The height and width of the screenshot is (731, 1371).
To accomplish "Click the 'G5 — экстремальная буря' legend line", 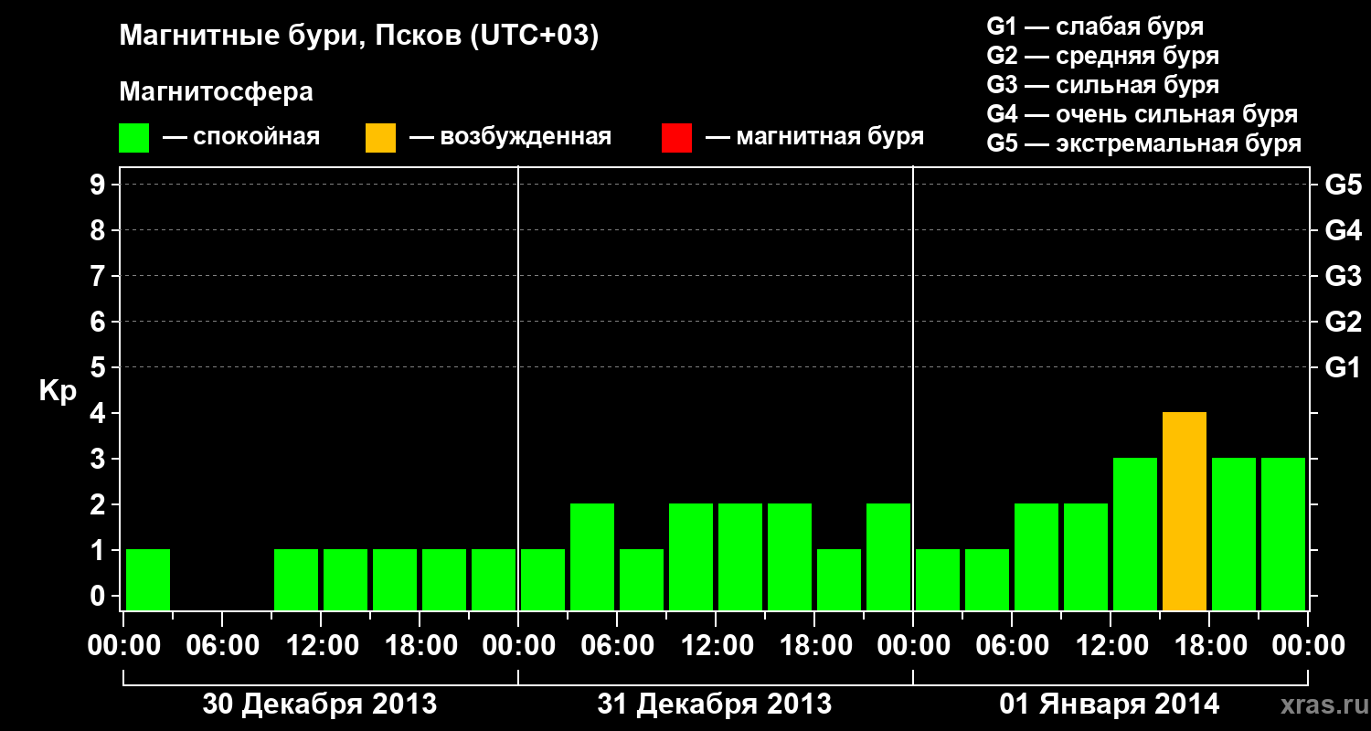I will [1143, 144].
